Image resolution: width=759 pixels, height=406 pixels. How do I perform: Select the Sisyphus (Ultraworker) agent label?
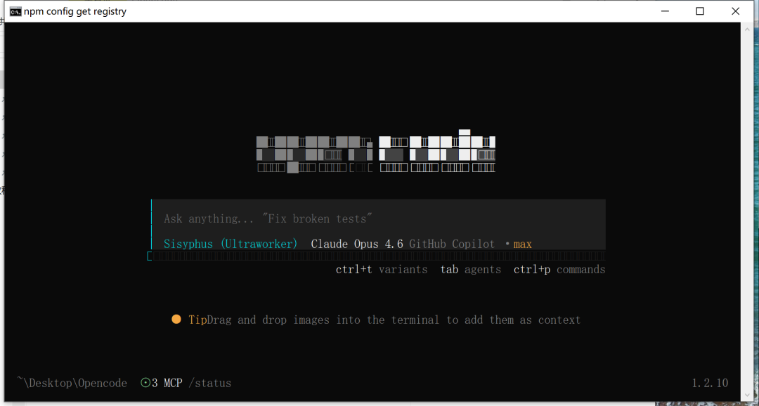(x=231, y=244)
